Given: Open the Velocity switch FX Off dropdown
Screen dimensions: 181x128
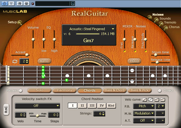Looking at the screenshot, I should click(37, 106).
